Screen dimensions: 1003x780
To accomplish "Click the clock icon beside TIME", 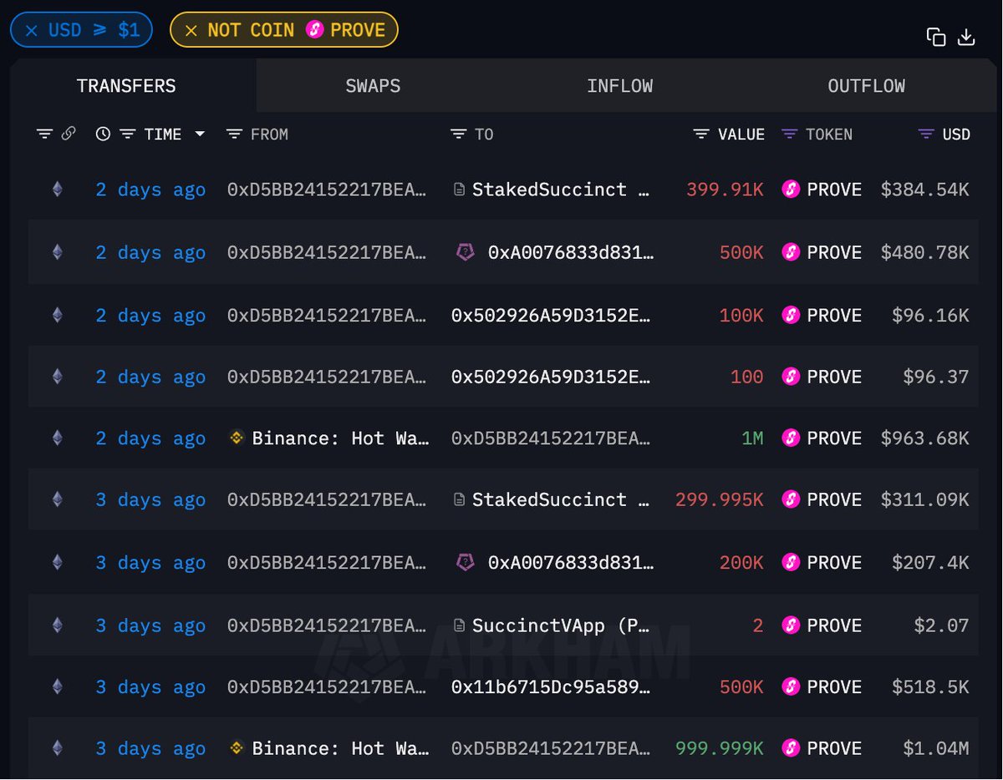I will click(x=103, y=134).
